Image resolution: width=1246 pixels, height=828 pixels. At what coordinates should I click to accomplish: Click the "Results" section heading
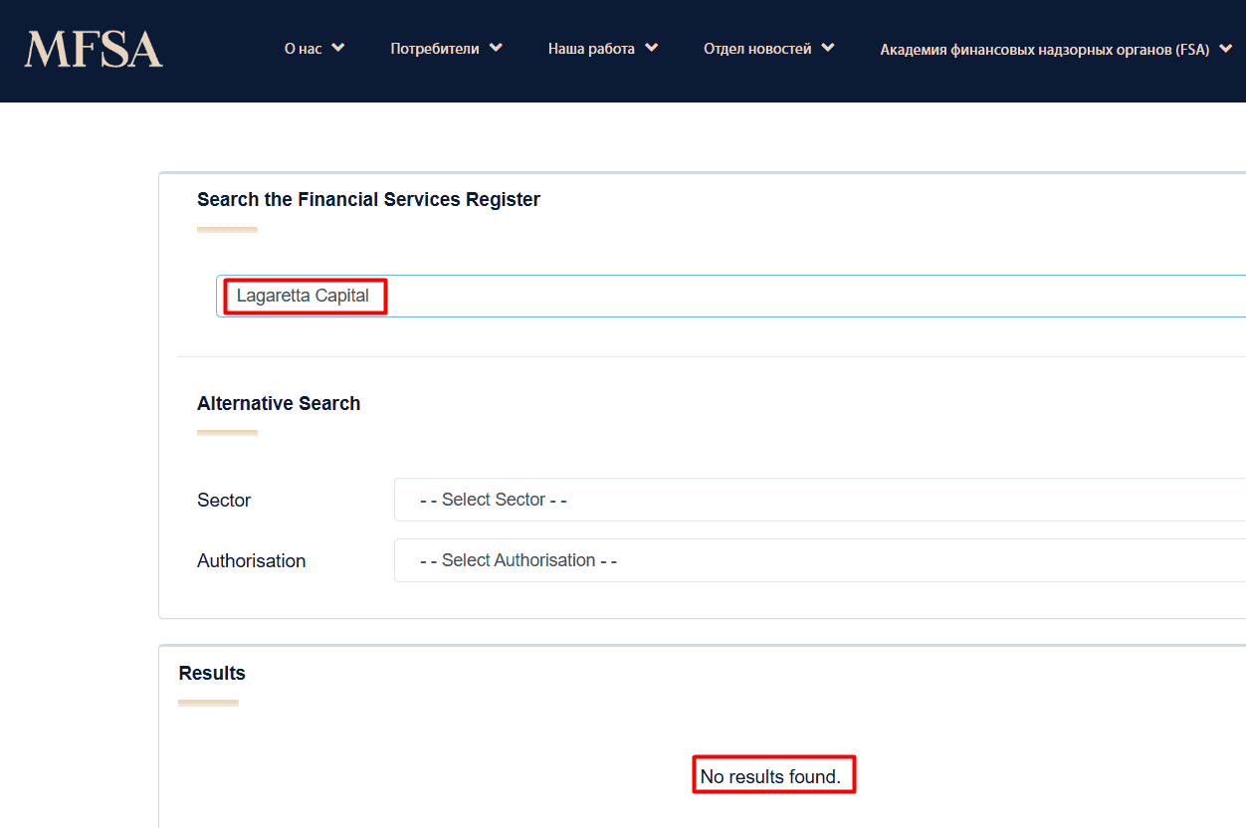coord(212,674)
